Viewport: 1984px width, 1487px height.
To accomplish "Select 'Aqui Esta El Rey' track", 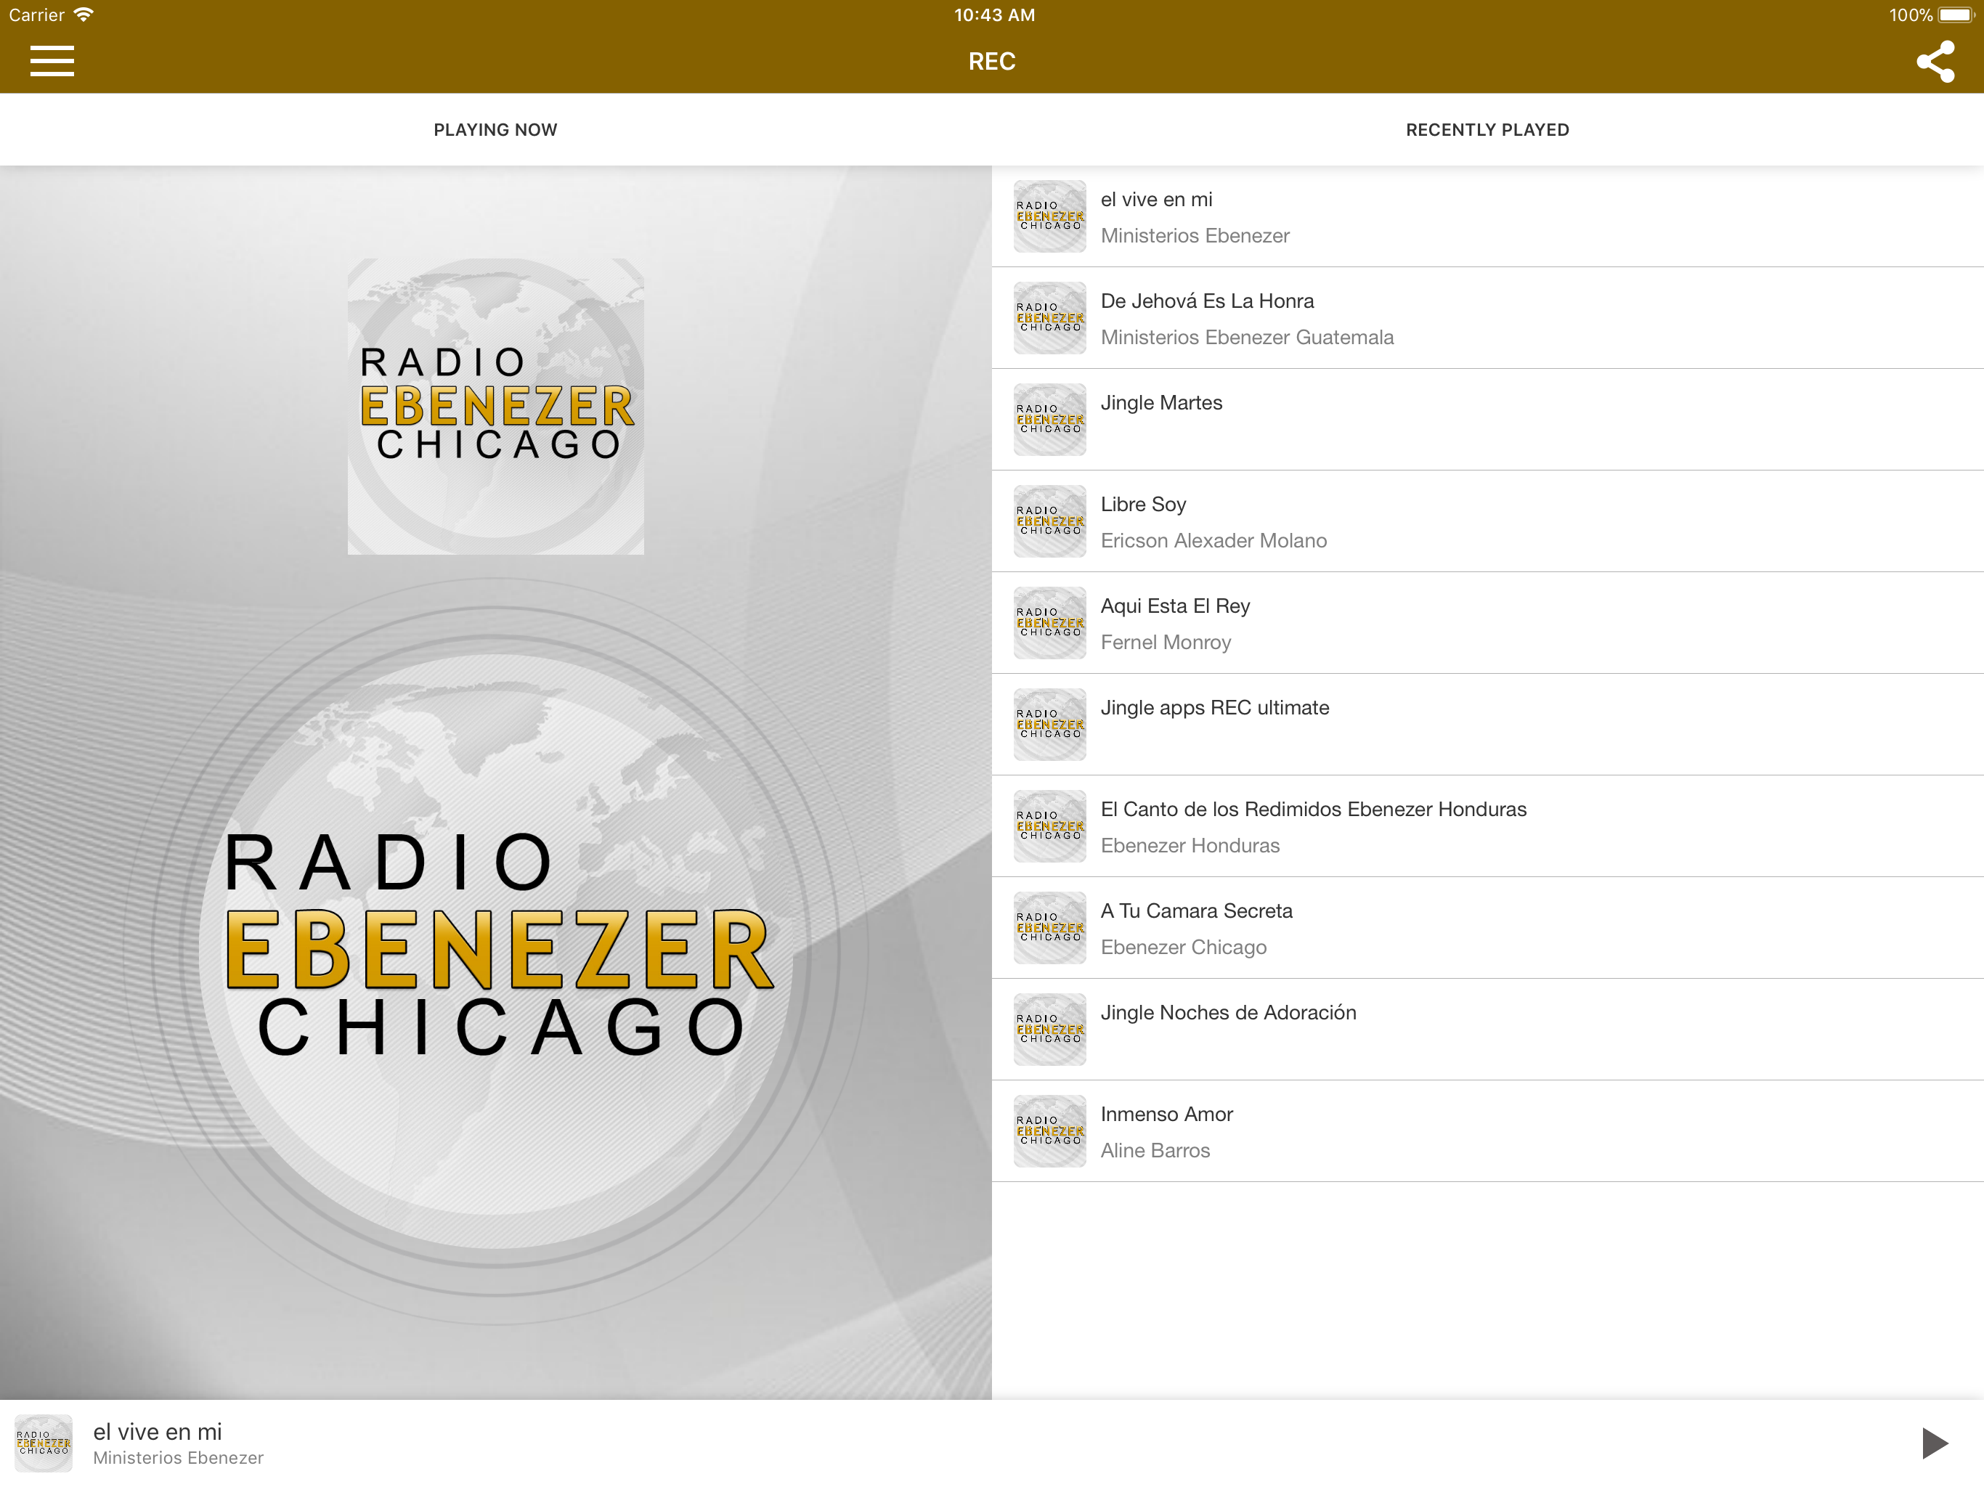I will pyautogui.click(x=1487, y=622).
